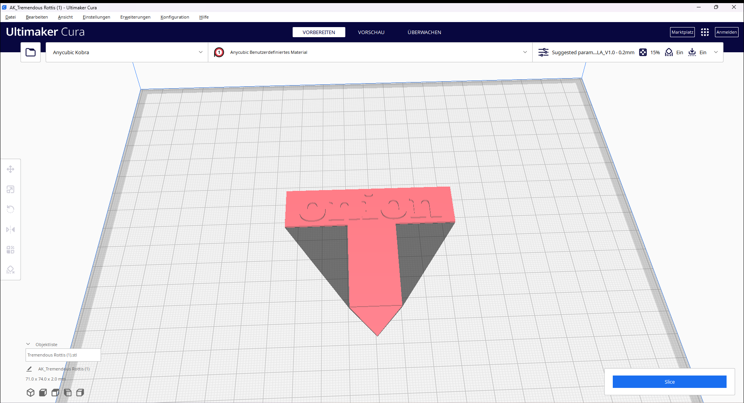Open the Erweiterungen menu

click(135, 17)
